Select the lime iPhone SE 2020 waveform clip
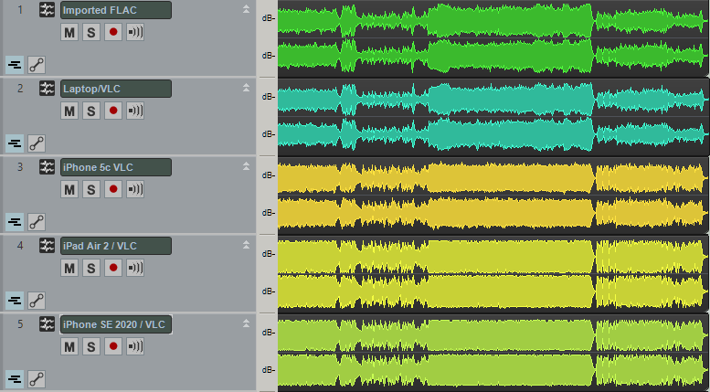This screenshot has width=710, height=392. point(493,353)
